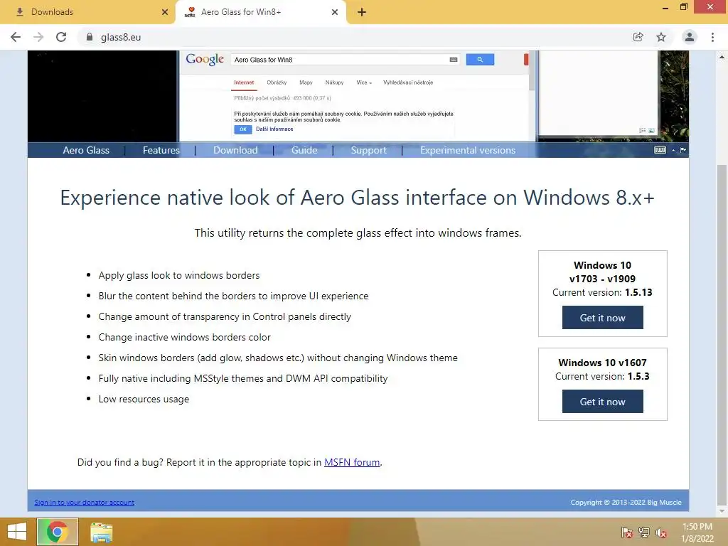The height and width of the screenshot is (546, 728).
Task: Open the Download nav item
Action: tap(235, 150)
